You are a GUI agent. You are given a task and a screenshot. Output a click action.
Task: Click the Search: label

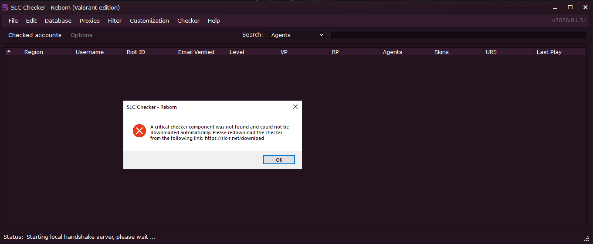coord(252,35)
